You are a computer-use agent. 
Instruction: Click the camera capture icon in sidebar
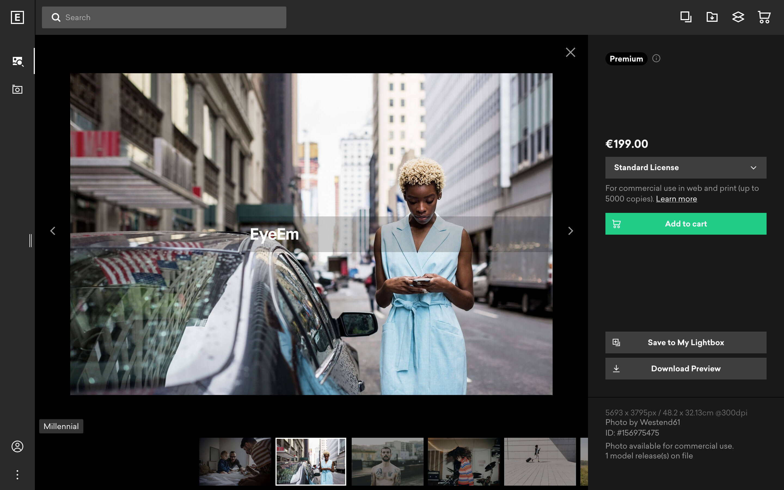point(17,89)
